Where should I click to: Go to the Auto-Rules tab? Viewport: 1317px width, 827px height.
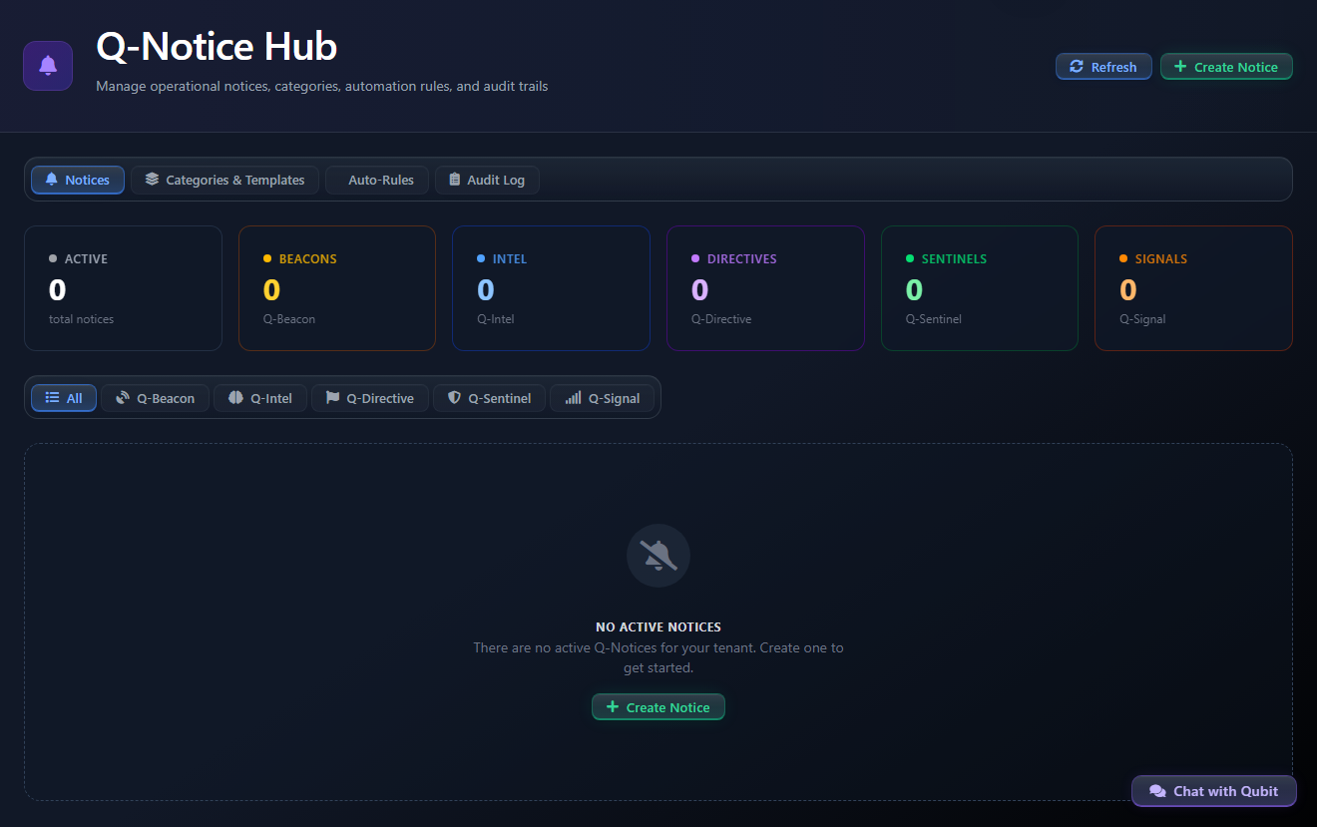pyautogui.click(x=377, y=180)
